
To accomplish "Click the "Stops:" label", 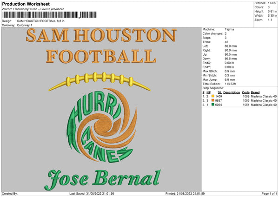I will point(207,38).
